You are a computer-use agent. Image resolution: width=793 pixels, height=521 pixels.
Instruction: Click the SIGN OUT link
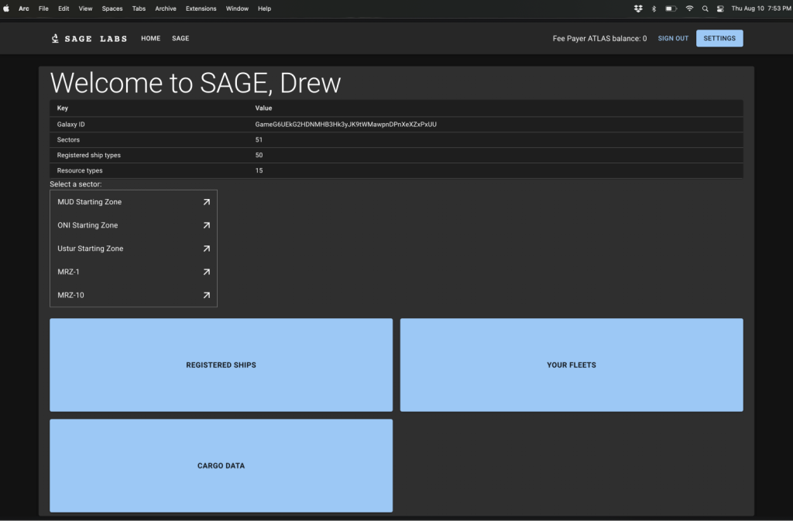tap(673, 37)
